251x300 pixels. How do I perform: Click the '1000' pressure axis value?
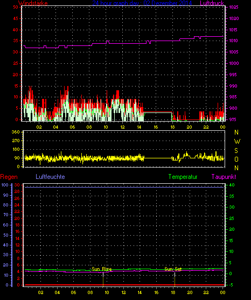point(234,63)
